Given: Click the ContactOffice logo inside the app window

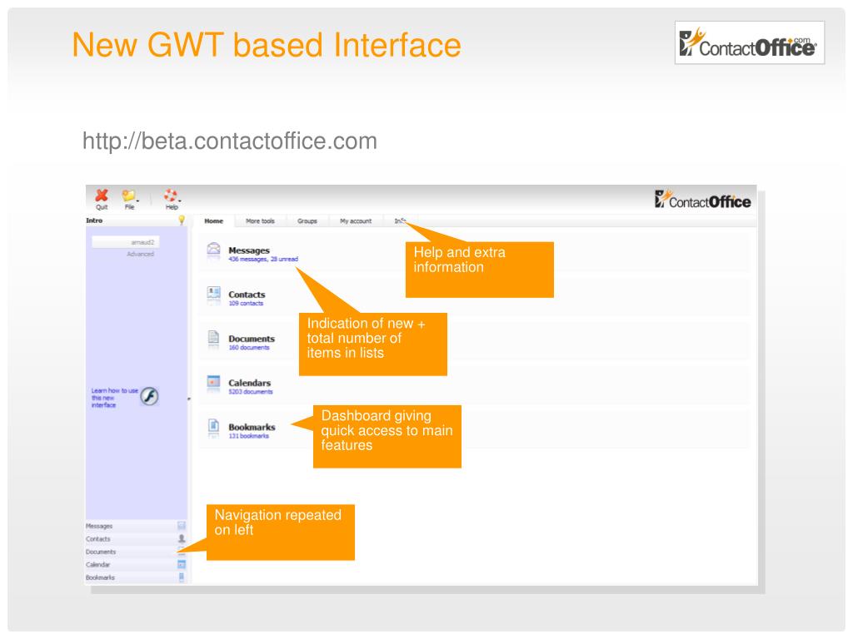Looking at the screenshot, I should click(x=702, y=201).
